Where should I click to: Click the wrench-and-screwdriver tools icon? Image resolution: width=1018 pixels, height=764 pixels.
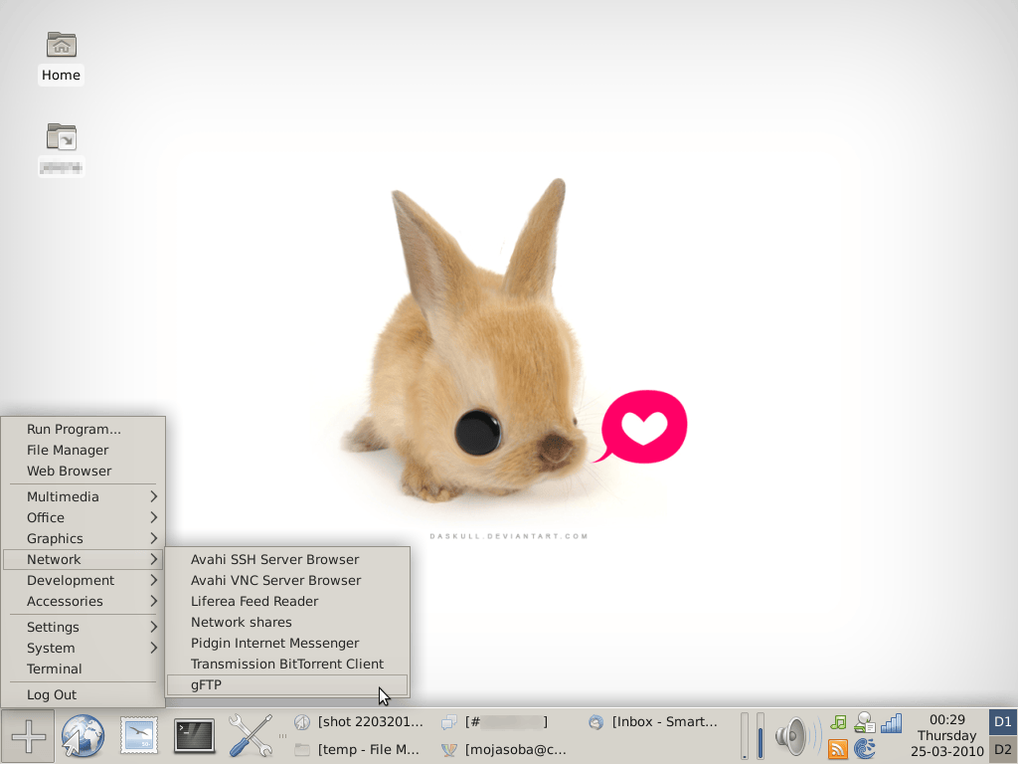[249, 736]
